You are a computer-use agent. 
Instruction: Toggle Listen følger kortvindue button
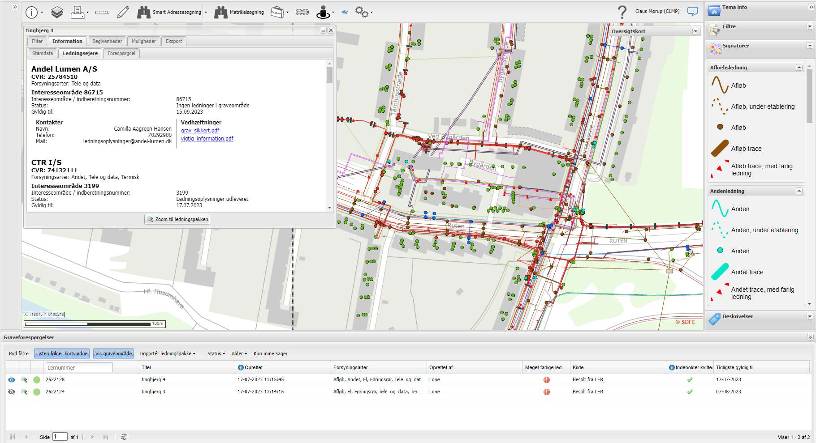coord(62,354)
